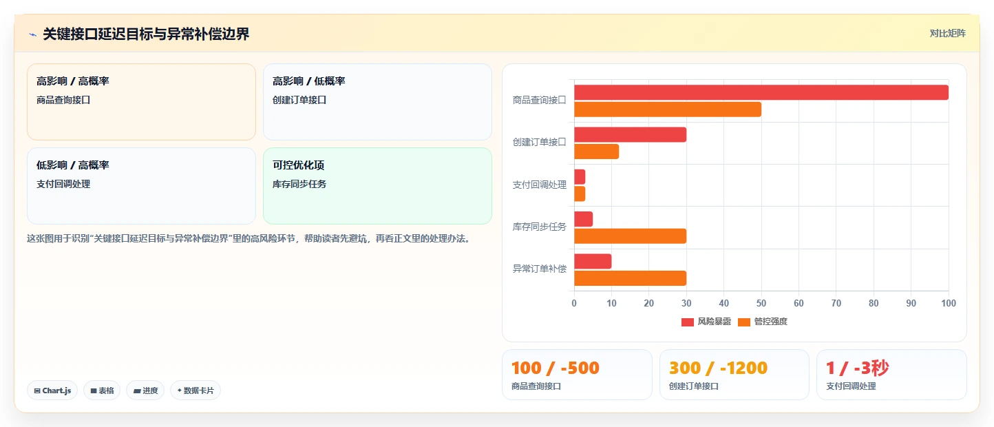
Task: Click the red bar for 商品查询接口
Action: [x=761, y=92]
